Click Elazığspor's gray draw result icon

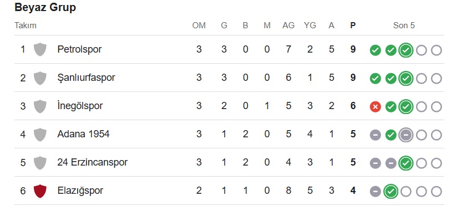tap(376, 192)
